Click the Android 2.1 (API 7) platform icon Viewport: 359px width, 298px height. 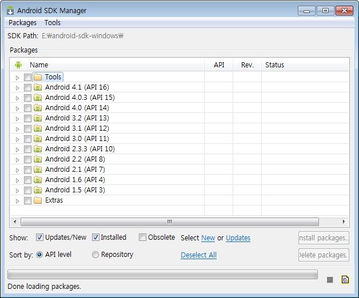(38, 170)
